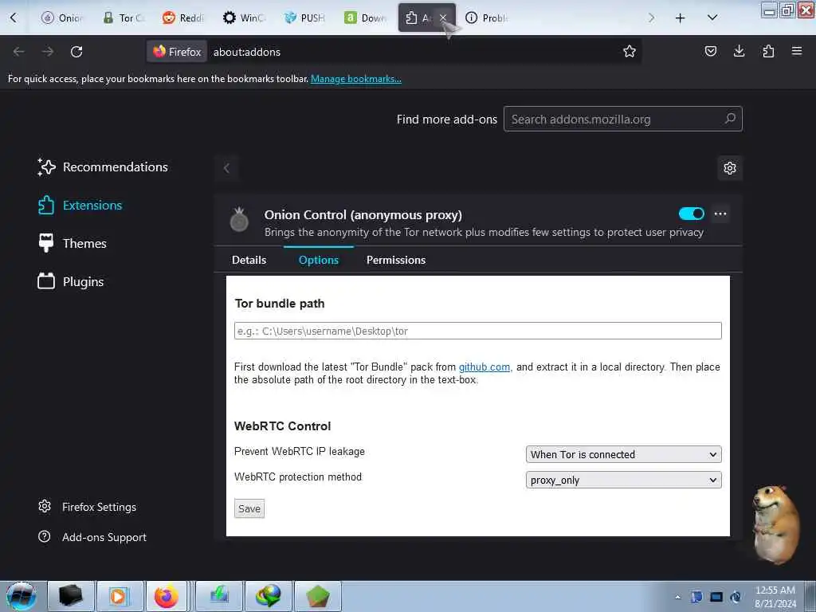Open the black box taskbar app
Screen dimensions: 816x612
[x=71, y=596]
